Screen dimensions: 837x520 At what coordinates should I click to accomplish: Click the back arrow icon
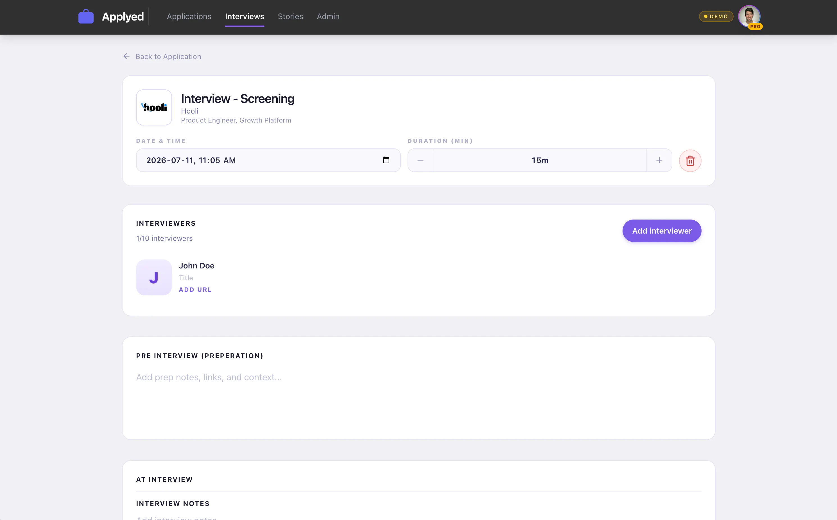[x=126, y=56]
